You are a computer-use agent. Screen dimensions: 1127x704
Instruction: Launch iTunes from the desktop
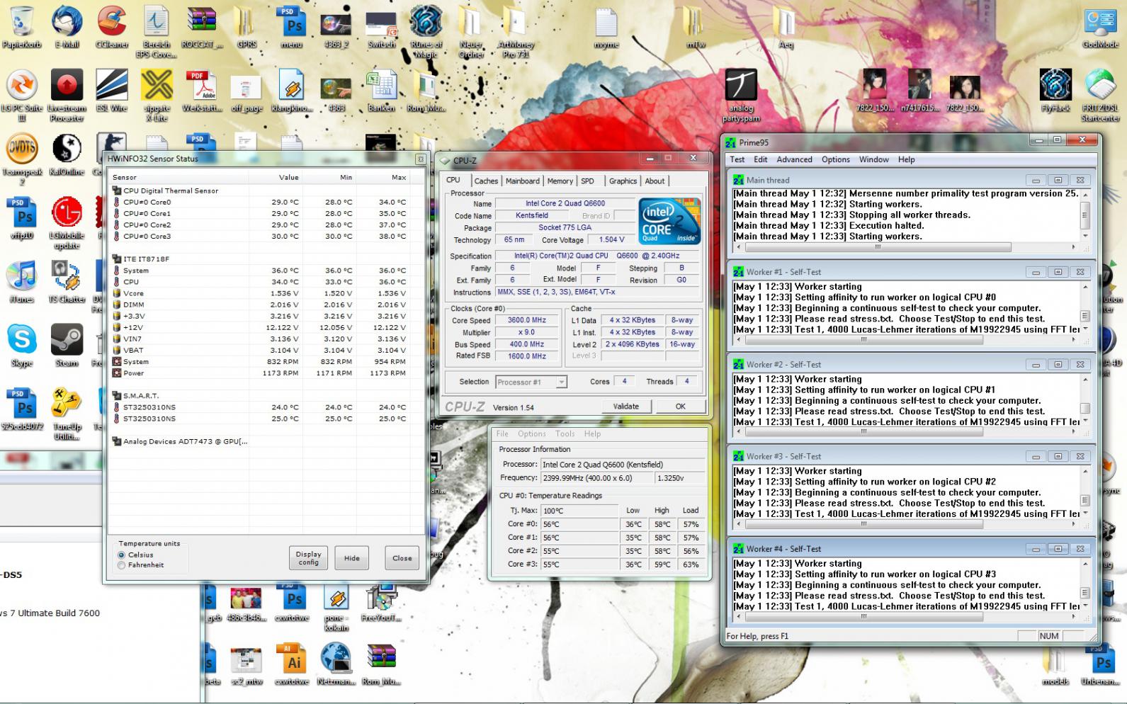click(22, 281)
